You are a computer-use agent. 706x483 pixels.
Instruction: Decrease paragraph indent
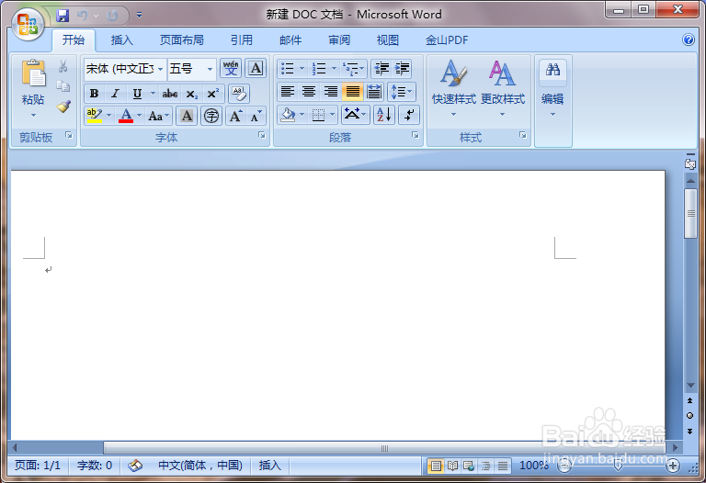tap(381, 68)
